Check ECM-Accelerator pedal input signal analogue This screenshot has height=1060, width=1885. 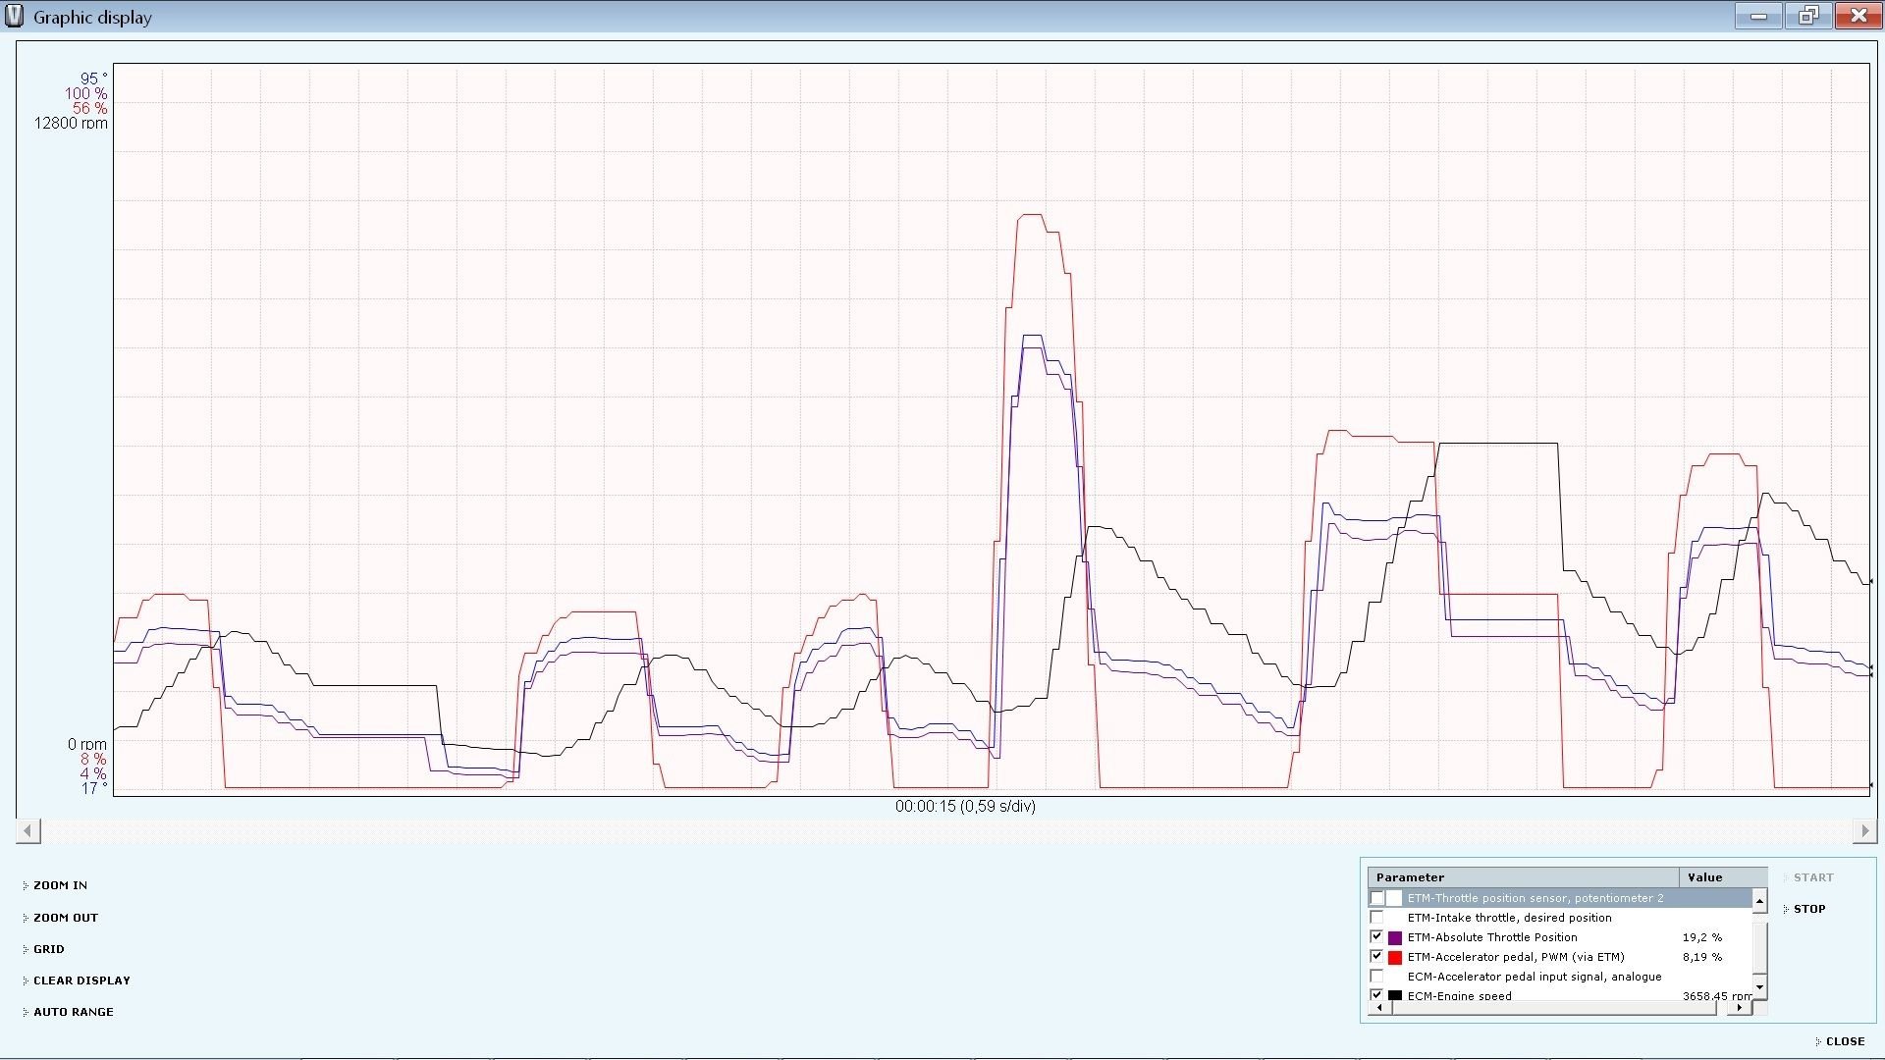[x=1376, y=977]
